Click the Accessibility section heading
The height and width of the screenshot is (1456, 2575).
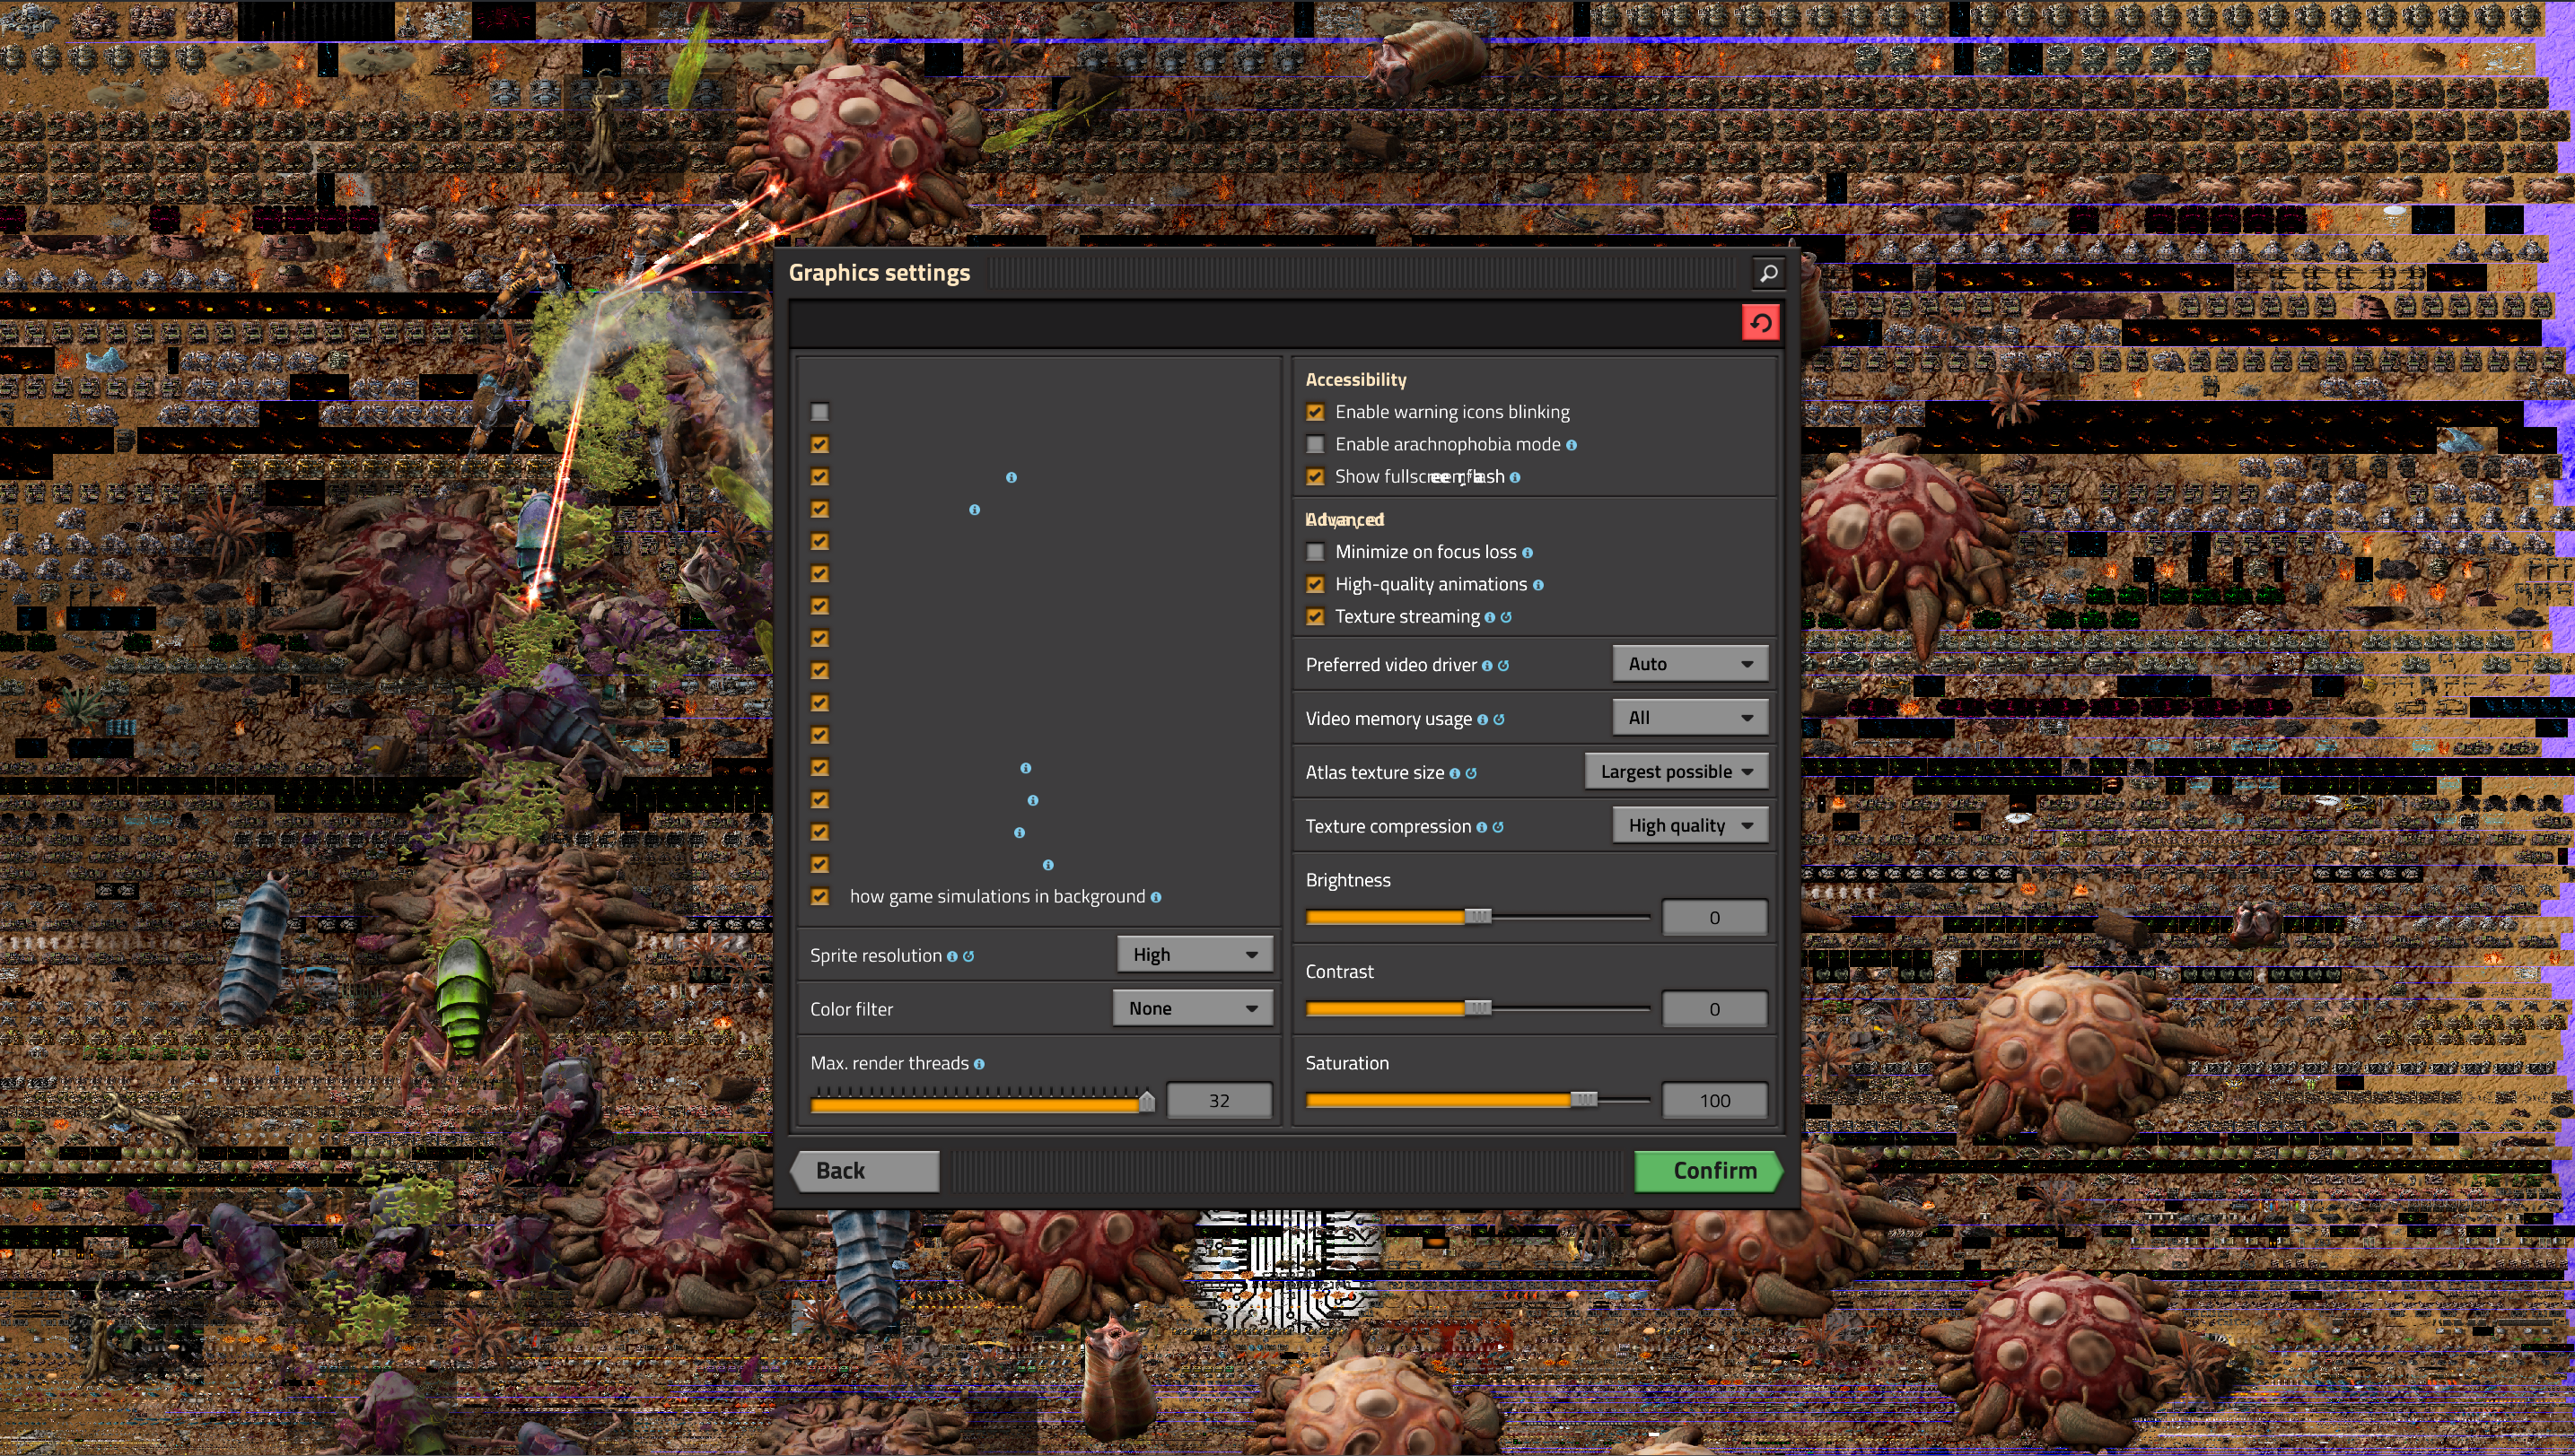pos(1355,380)
